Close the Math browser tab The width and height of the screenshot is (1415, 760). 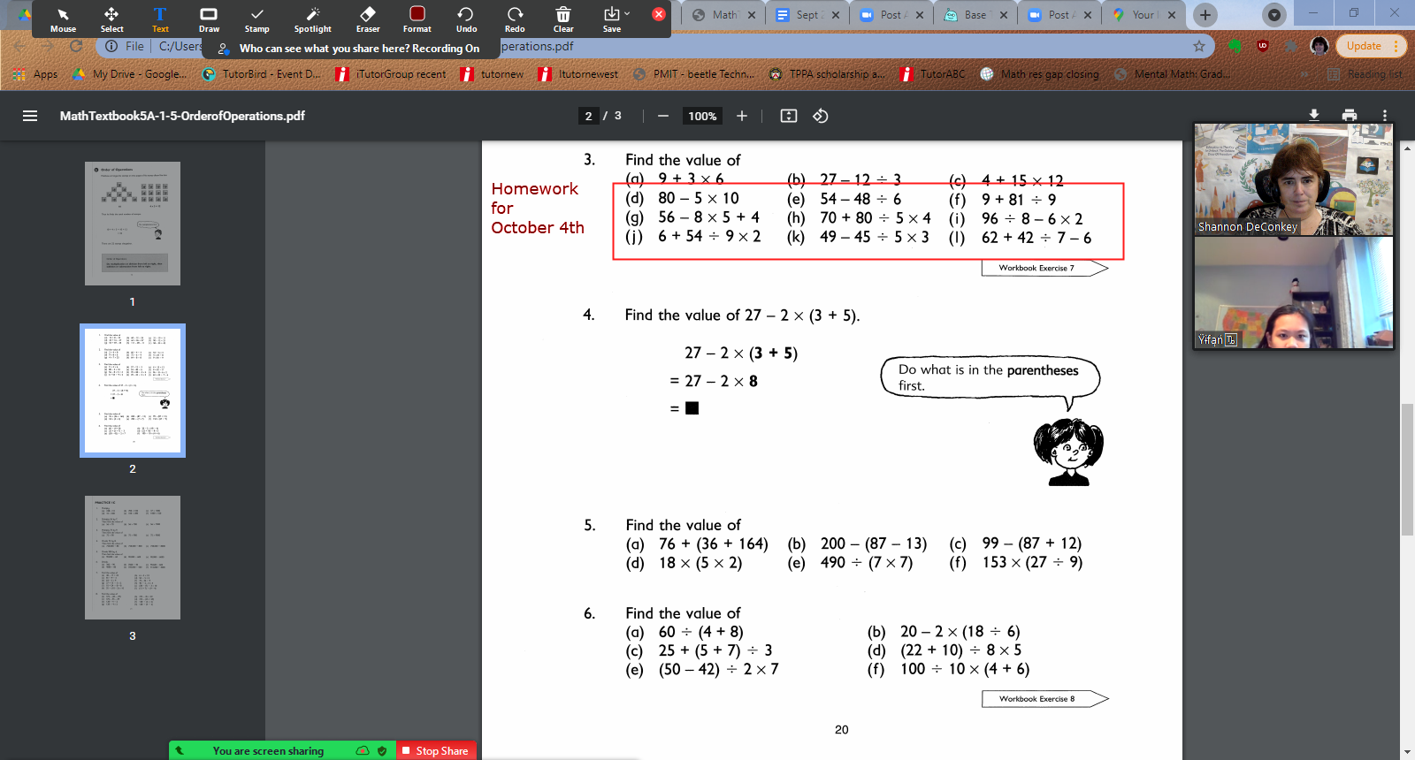[x=752, y=15]
